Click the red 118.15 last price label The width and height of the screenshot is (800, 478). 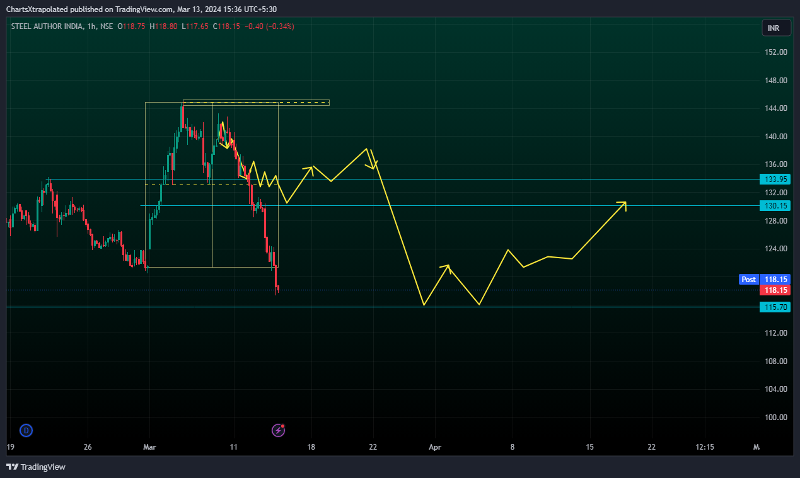click(775, 290)
